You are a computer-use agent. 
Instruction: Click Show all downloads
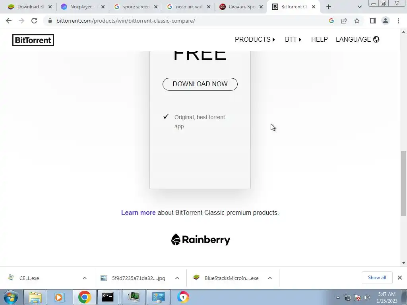coord(377,278)
